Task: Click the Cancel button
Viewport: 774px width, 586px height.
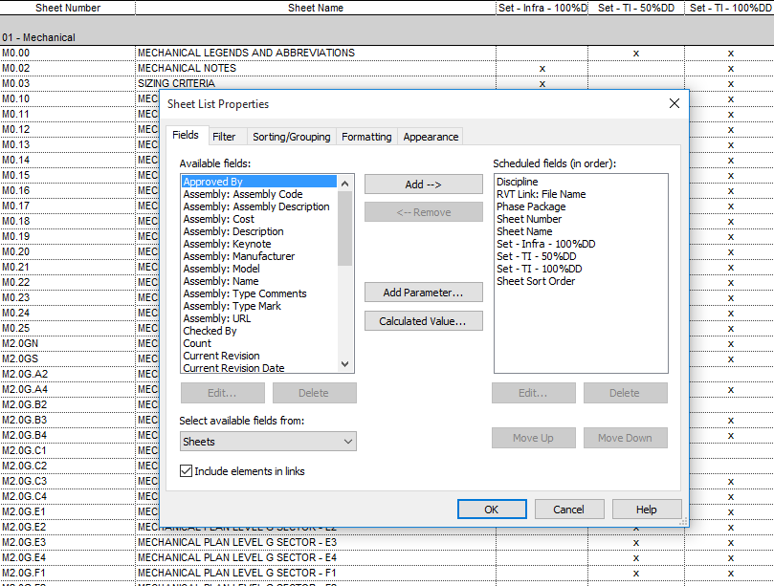Action: 568,510
